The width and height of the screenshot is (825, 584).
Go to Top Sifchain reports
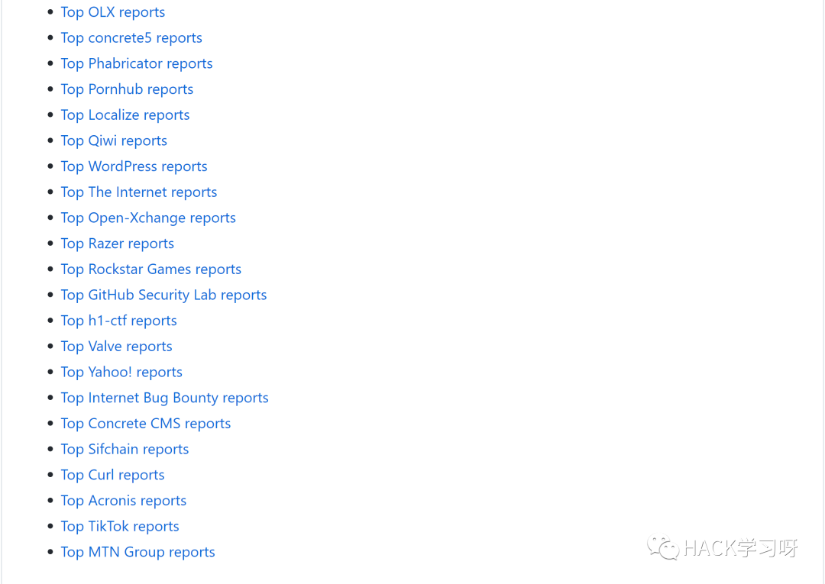125,450
